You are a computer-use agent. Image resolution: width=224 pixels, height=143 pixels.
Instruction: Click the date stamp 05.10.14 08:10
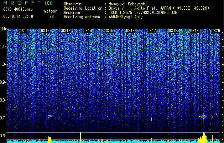point(18,16)
